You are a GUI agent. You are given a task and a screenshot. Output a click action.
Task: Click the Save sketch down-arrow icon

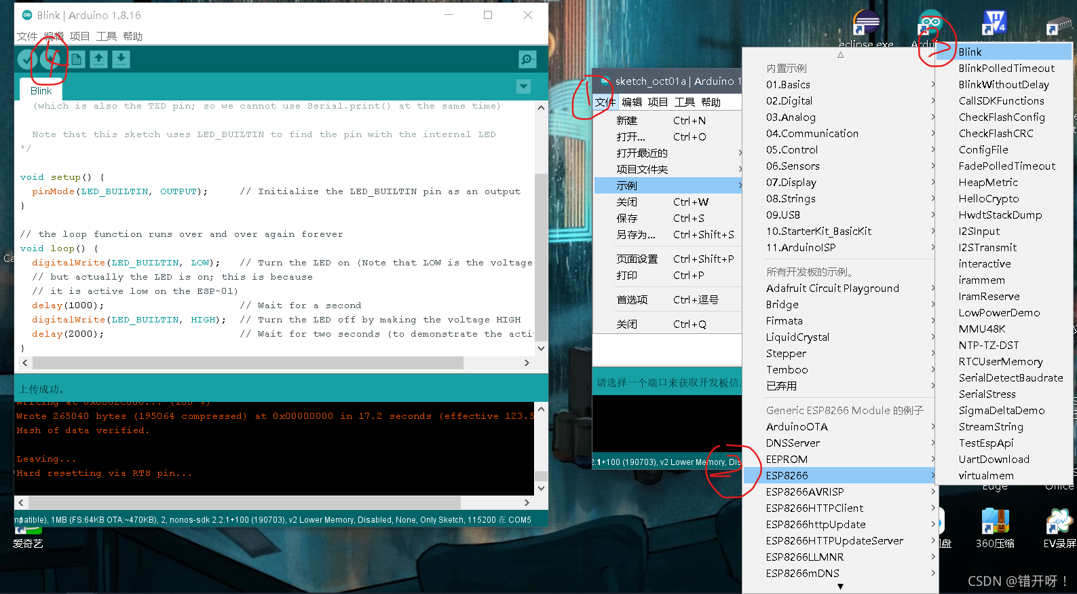pyautogui.click(x=121, y=60)
